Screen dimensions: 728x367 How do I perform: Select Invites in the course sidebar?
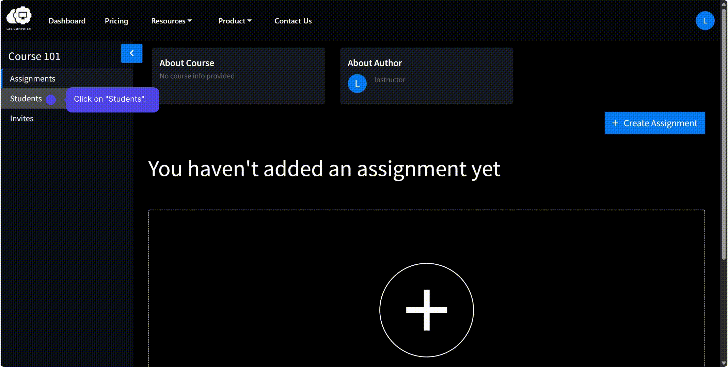[x=67, y=119]
